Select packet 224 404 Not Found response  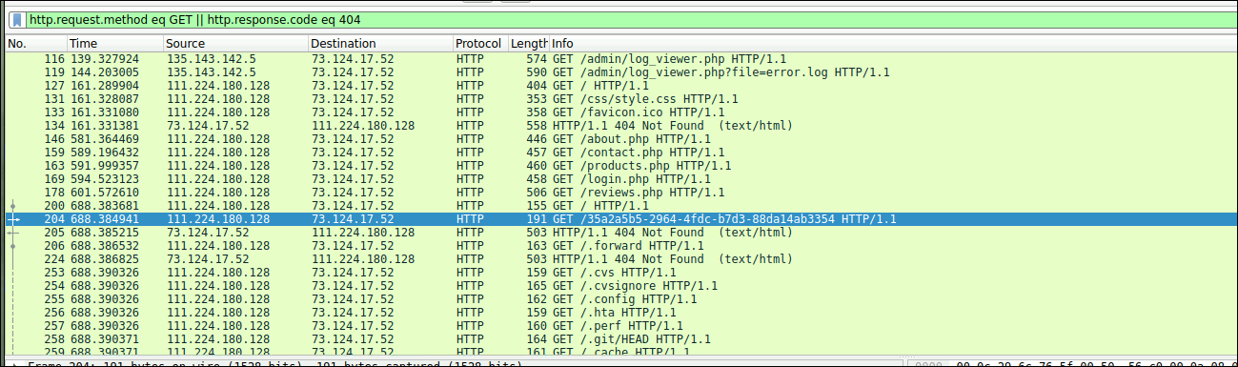(620, 259)
